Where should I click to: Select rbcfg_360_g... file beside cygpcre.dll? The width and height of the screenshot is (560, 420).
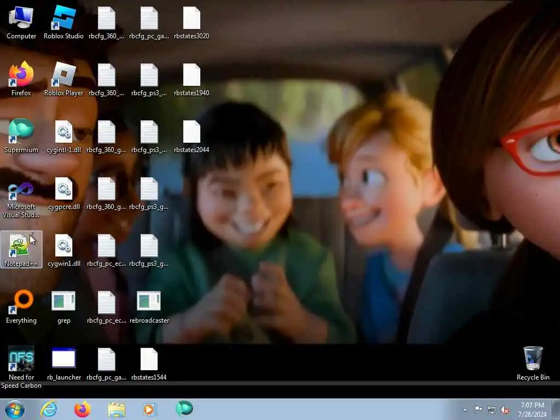point(107,194)
